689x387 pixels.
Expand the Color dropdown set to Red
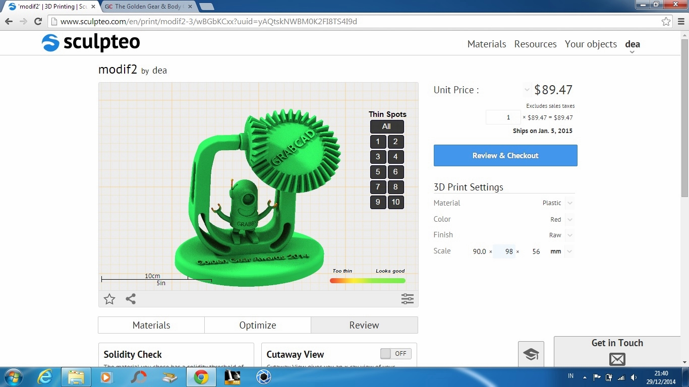569,219
